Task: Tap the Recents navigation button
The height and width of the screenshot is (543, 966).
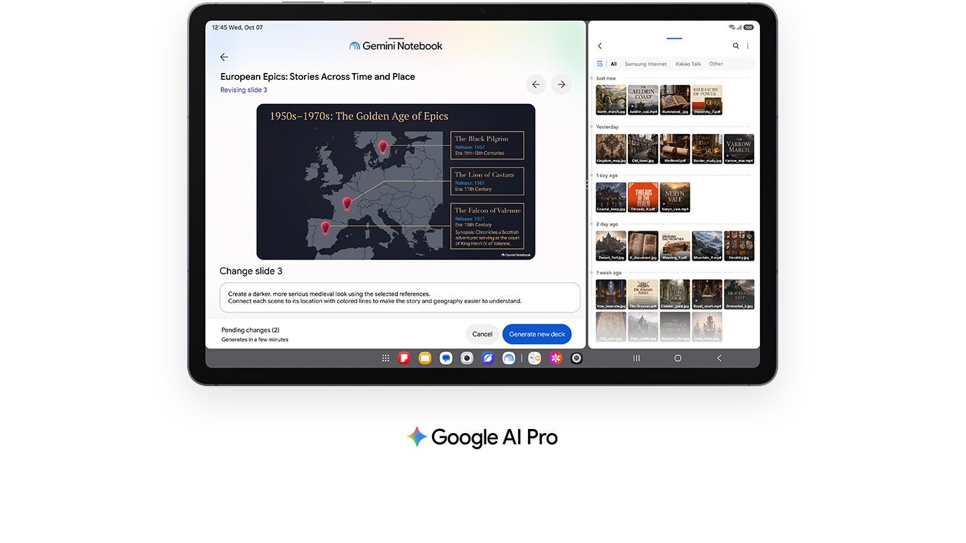Action: coord(637,359)
